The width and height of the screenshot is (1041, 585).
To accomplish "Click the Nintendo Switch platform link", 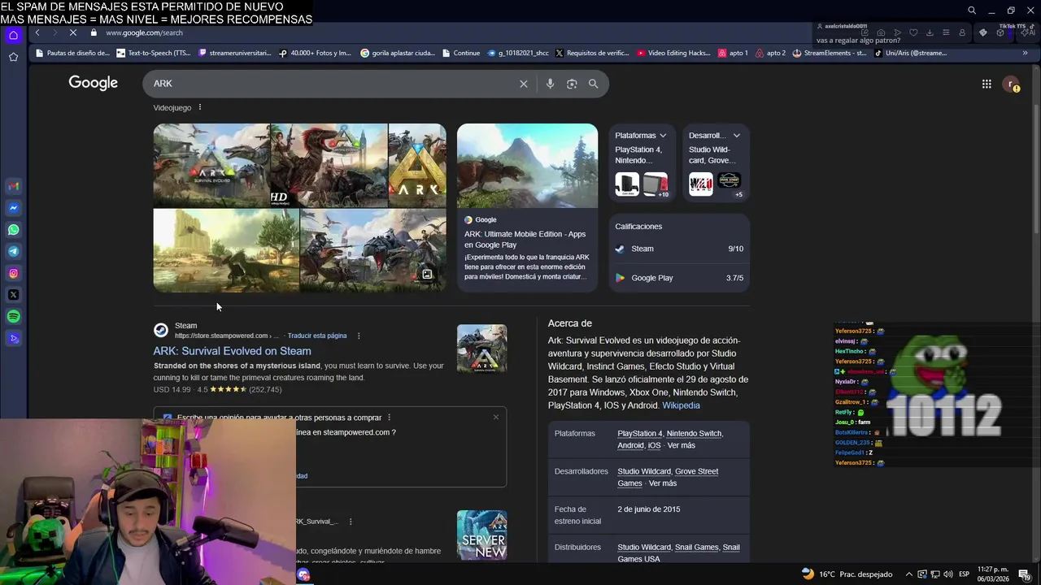I will click(694, 434).
